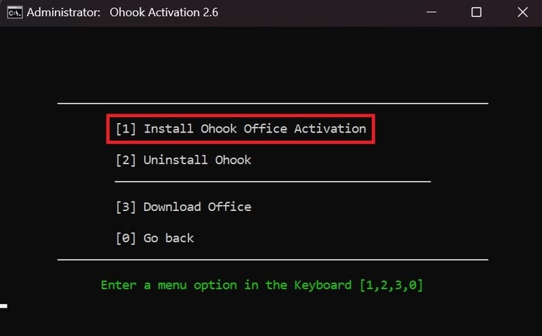Minimize the Ohook Activation window

tap(431, 12)
